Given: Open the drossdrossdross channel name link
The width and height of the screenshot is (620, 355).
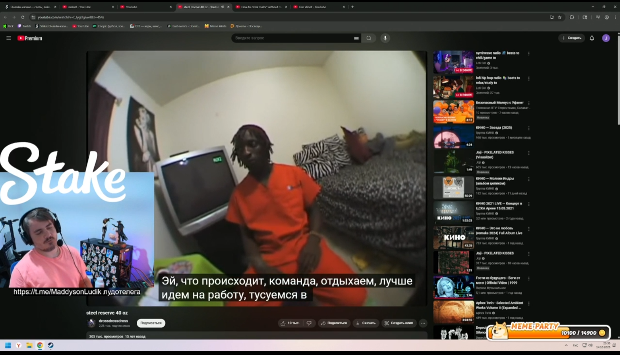Looking at the screenshot, I should point(114,321).
